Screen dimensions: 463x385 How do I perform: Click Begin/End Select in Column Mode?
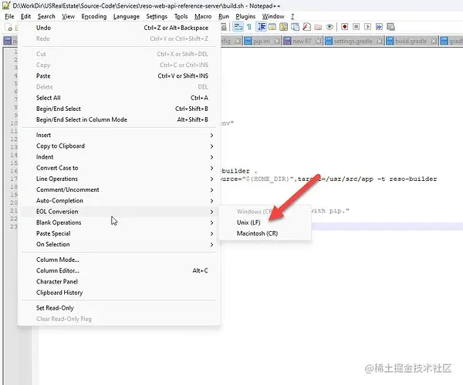[x=120, y=119]
